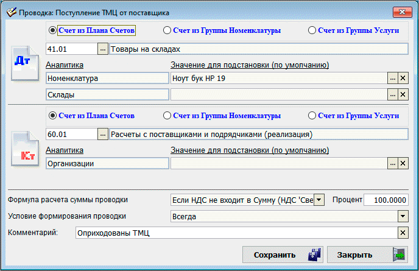Screen dimensions: 419x271
Task: Select credit 'Счет из Группы Номенклатуры' radio
Action: (167, 116)
